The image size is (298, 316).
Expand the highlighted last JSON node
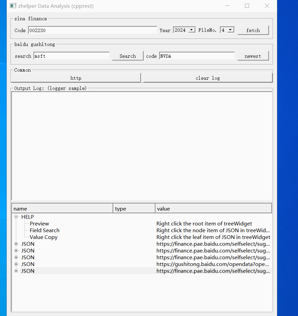coord(16,271)
